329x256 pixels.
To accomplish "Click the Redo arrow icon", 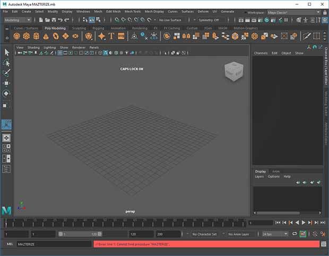I will 67,20.
